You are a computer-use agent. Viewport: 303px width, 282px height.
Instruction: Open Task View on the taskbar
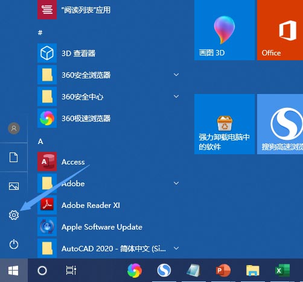(71, 270)
